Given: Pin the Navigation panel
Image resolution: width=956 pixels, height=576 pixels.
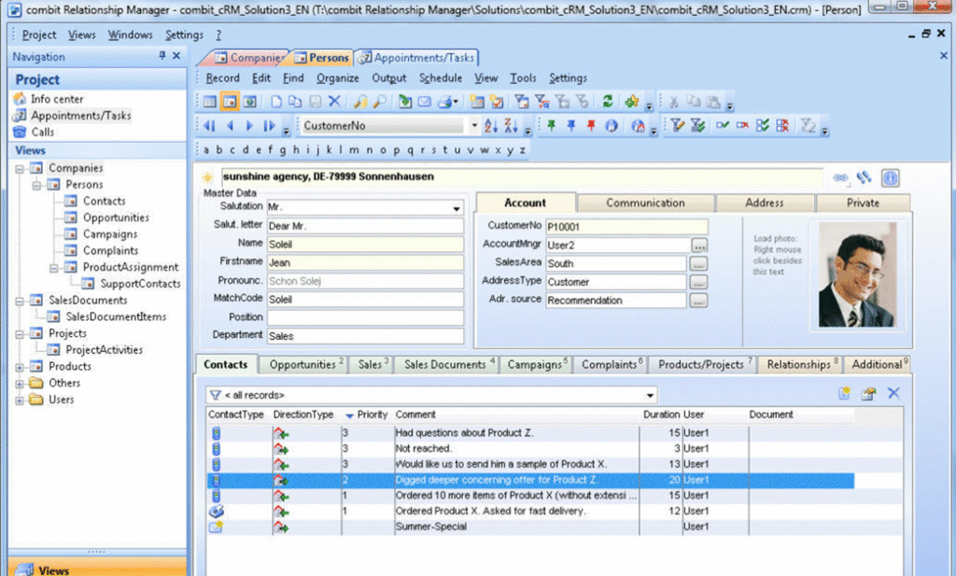Looking at the screenshot, I should pos(162,56).
